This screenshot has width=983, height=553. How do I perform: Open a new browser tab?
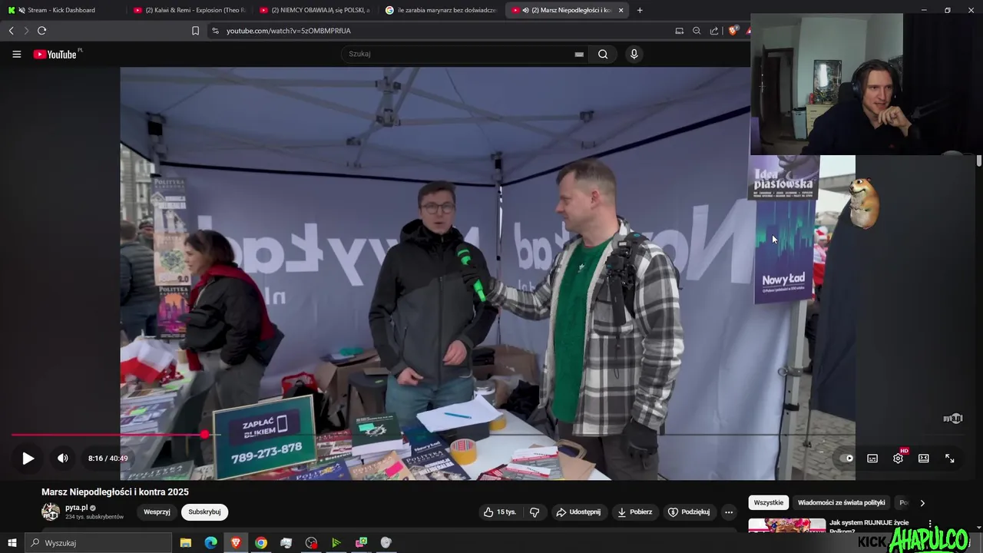coord(640,10)
